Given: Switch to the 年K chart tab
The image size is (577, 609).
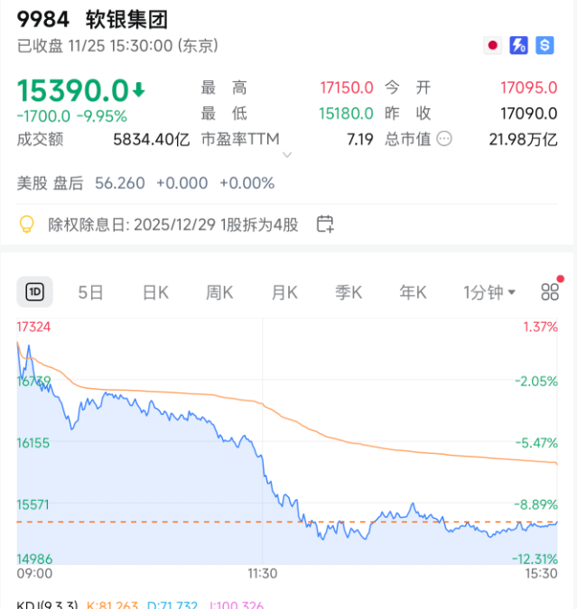Looking at the screenshot, I should (x=413, y=292).
